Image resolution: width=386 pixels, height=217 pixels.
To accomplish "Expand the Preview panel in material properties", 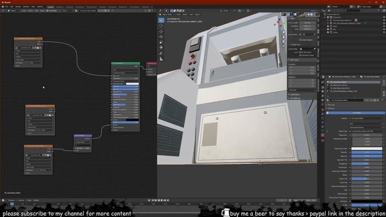I will 331,105.
